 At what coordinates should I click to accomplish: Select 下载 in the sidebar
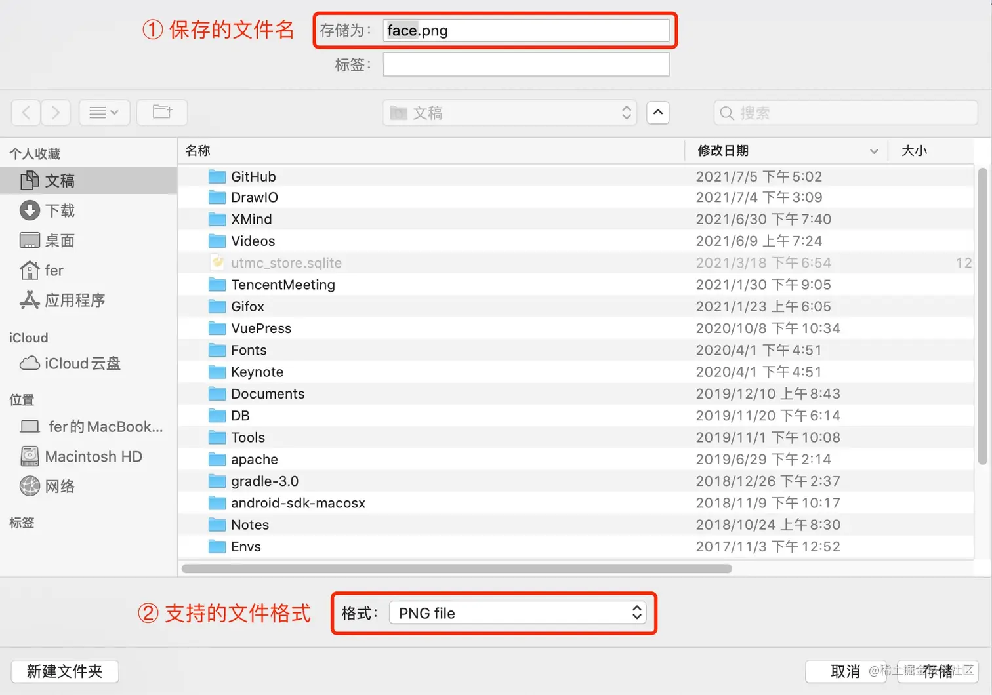coord(89,210)
